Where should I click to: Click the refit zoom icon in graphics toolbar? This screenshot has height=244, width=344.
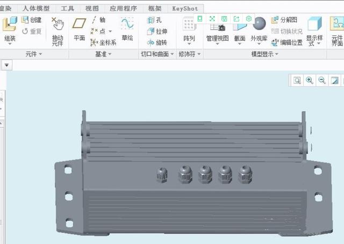[x=297, y=81]
